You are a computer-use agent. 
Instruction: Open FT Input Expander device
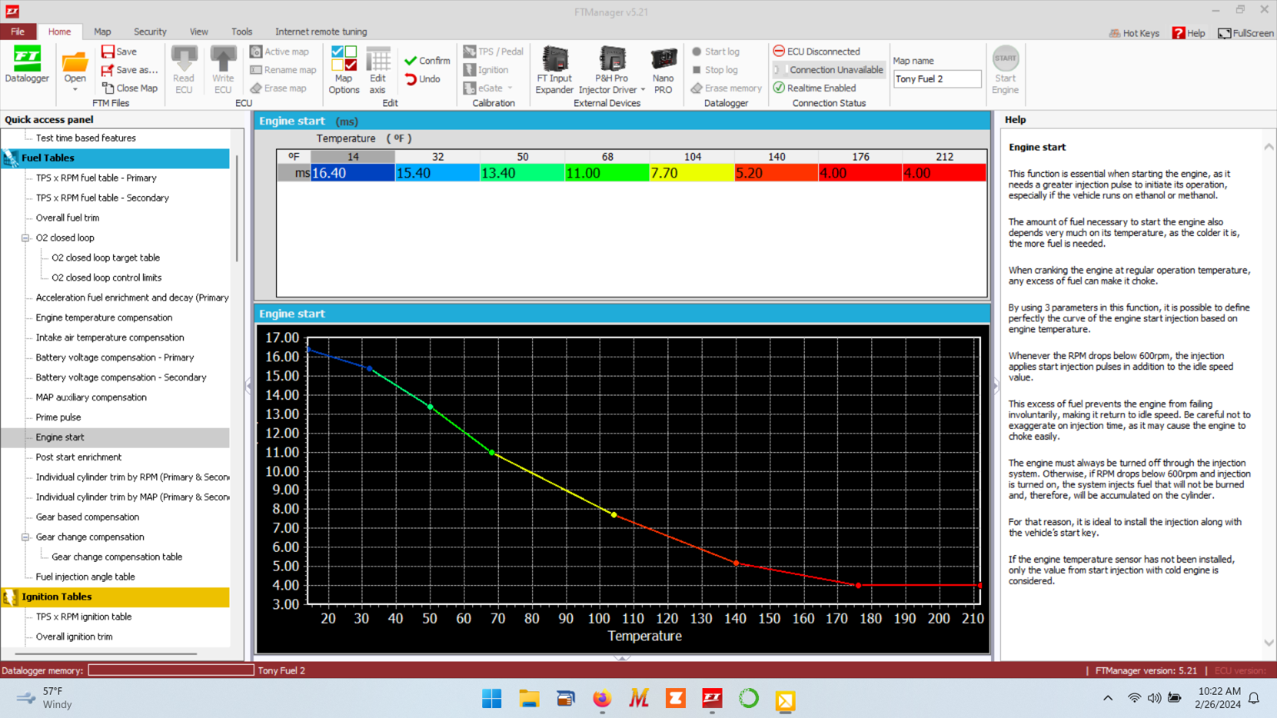click(x=555, y=71)
